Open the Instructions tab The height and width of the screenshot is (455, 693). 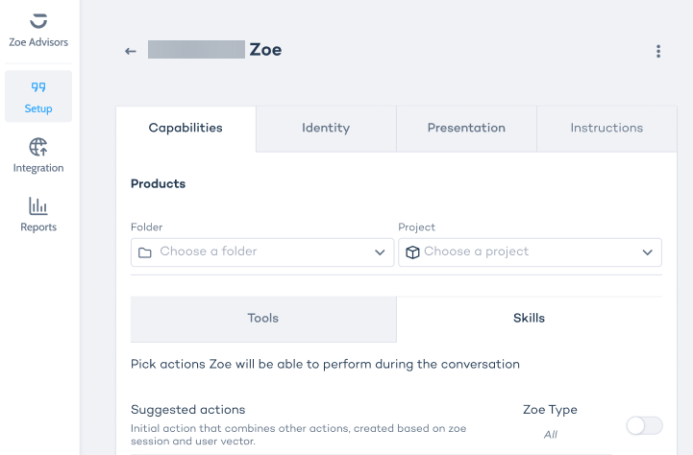coord(606,128)
